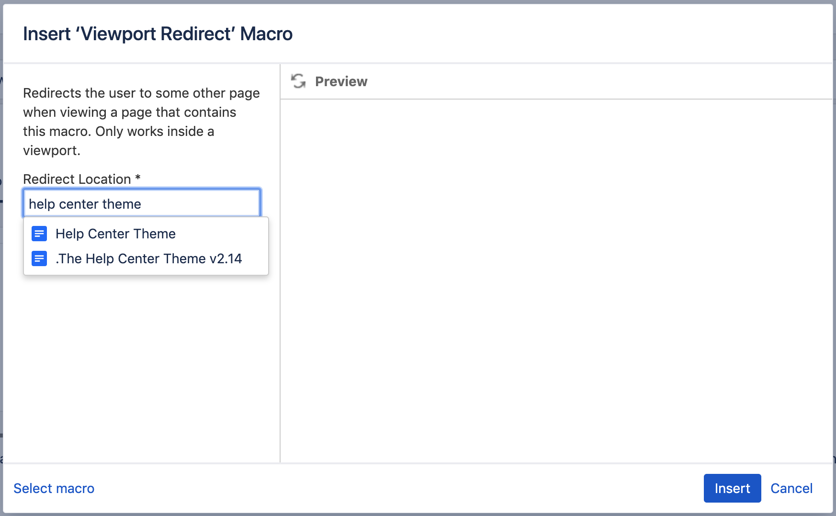Viewport: 836px width, 516px height.
Task: Click the Redirect Location field label
Action: coord(77,179)
